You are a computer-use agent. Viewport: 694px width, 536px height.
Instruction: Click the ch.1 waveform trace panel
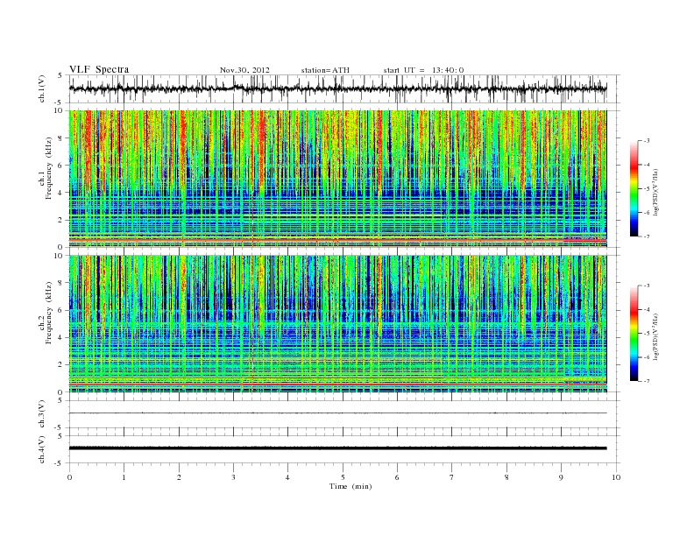(344, 88)
